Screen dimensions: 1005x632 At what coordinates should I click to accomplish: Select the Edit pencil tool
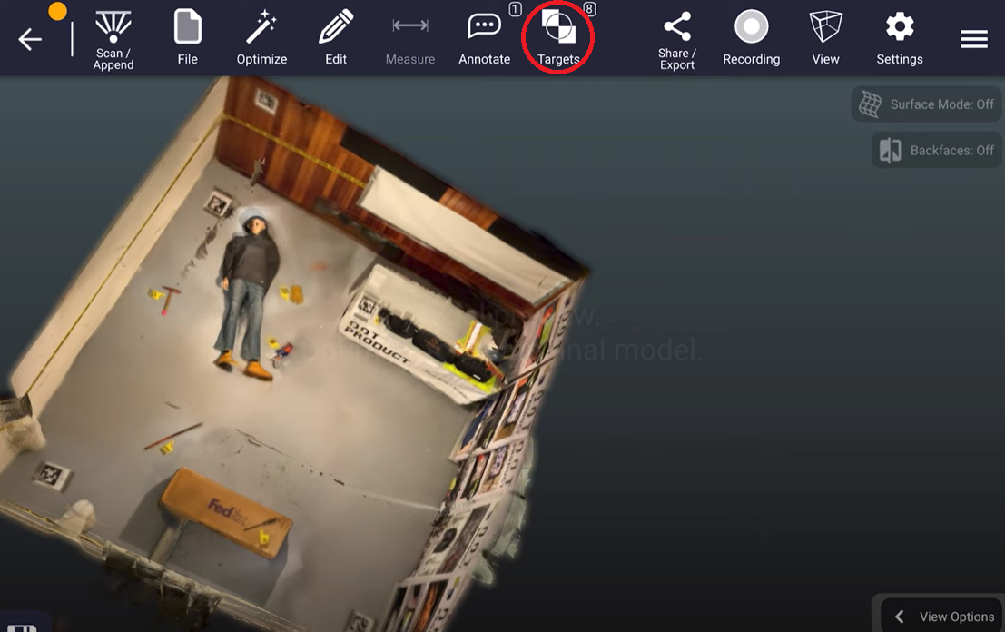tap(336, 38)
